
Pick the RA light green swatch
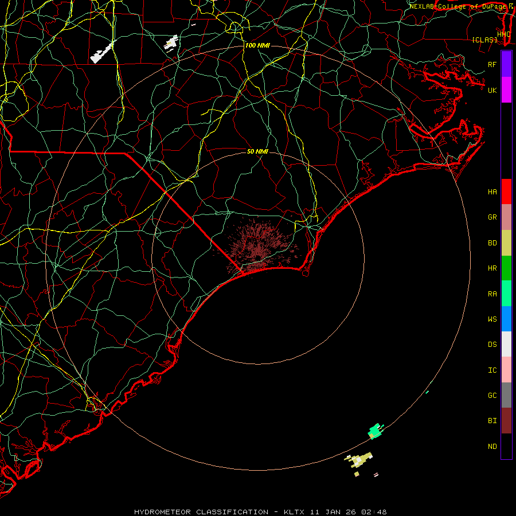(506, 294)
